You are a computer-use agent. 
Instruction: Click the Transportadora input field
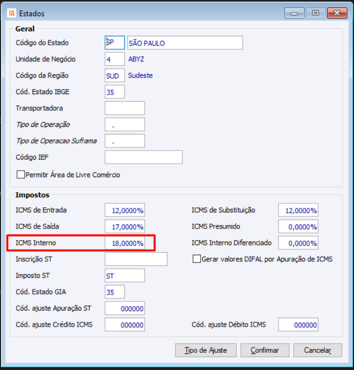coord(125,108)
